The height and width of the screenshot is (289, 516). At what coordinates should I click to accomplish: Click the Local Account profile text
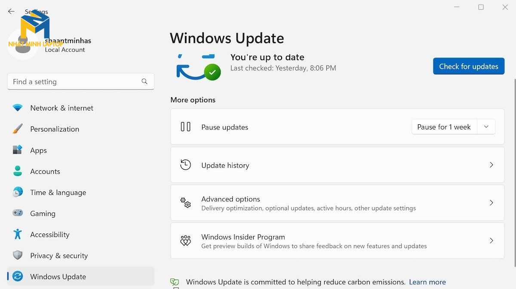point(65,50)
